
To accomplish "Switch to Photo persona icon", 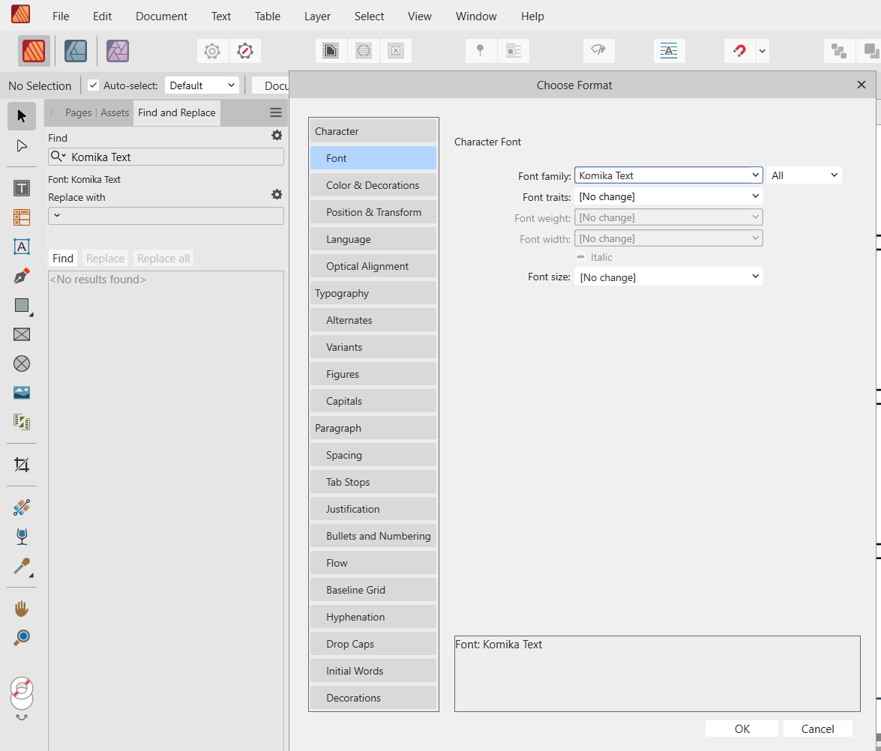I will [x=118, y=51].
